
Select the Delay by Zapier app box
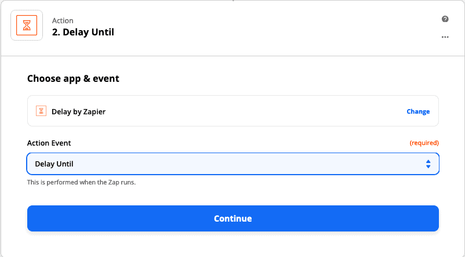[x=233, y=111]
